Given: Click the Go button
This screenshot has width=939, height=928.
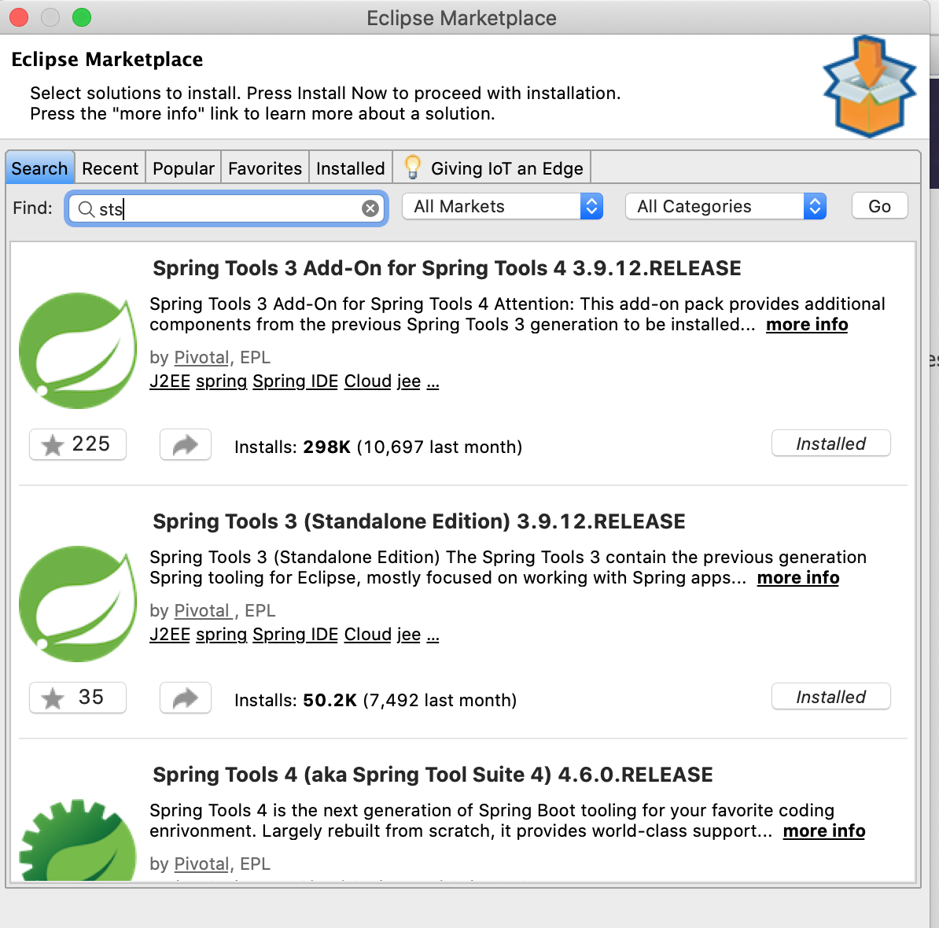Looking at the screenshot, I should pos(880,206).
